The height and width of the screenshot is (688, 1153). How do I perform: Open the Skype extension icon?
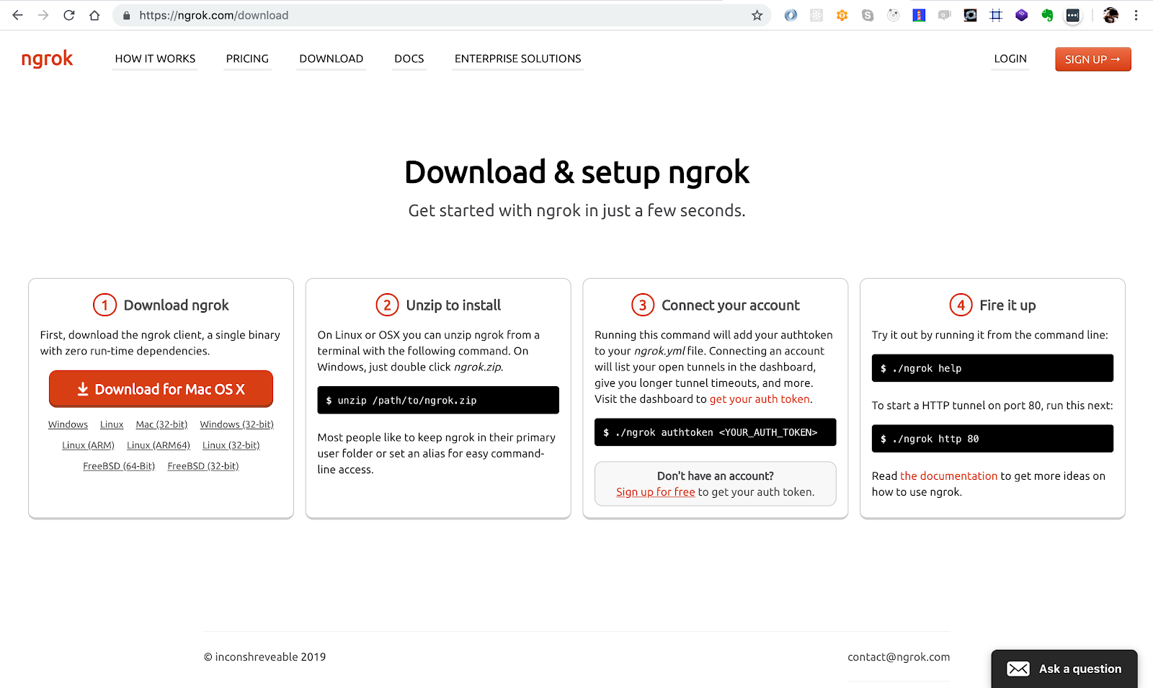pos(868,15)
